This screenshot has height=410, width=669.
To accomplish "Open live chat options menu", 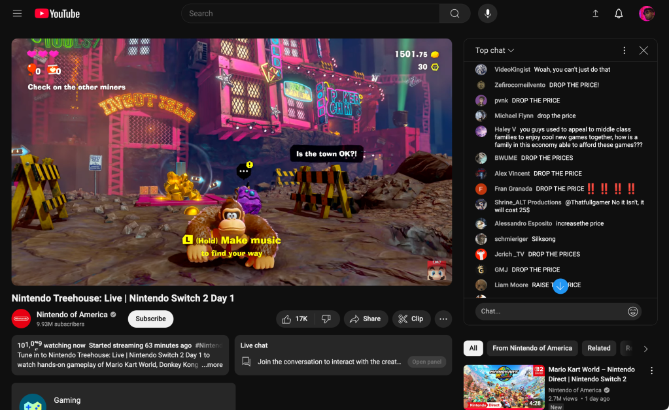I will tap(624, 50).
